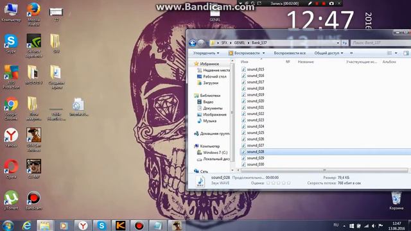Select Рабочий стол in the navigation pane
Image resolution: width=411 pixels, height=231 pixels.
click(x=211, y=76)
